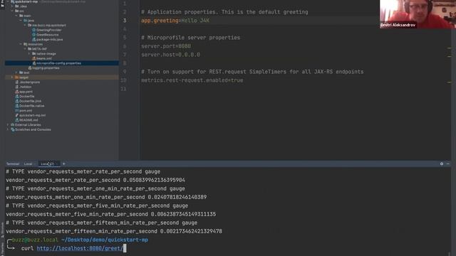Viewport: 456px width, 256px height.
Task: Open Dockerfile.native file
Action: (x=31, y=106)
